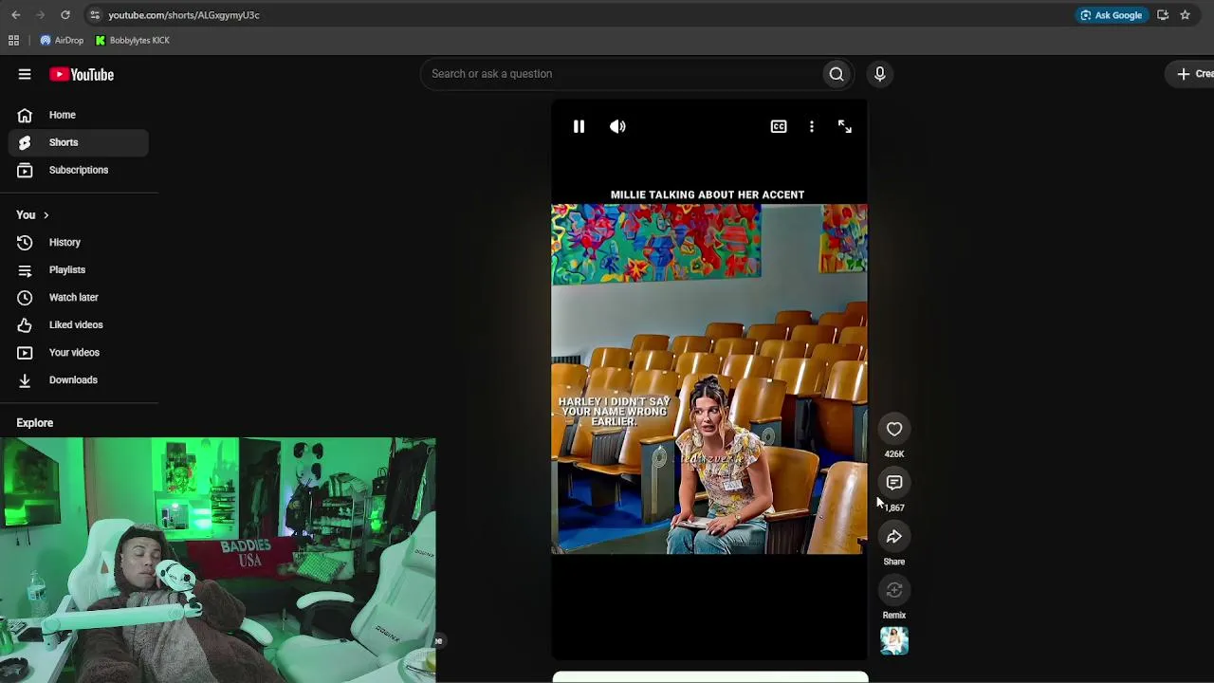Screen dimensions: 1214x683
Task: Mute the Short using the volume icon
Action: coord(617,126)
